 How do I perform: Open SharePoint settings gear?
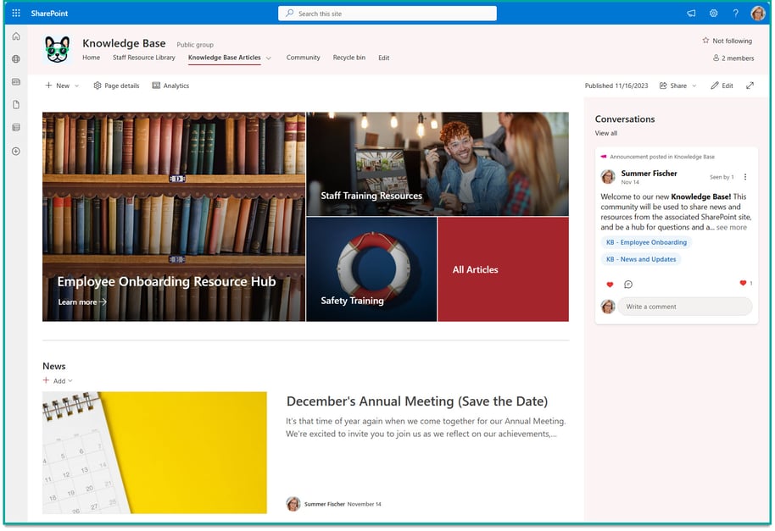[x=713, y=13]
